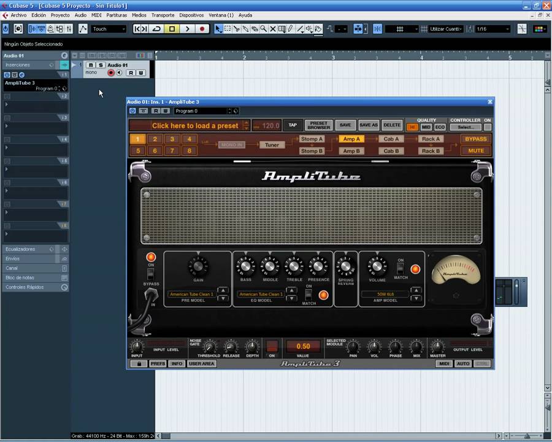The height and width of the screenshot is (442, 552).
Task: Open the grid type dropdown
Action: 402,29
